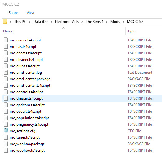Select file name mc_cmd_center.log
Image resolution: width=162 pixels, height=159 pixels.
(26, 73)
